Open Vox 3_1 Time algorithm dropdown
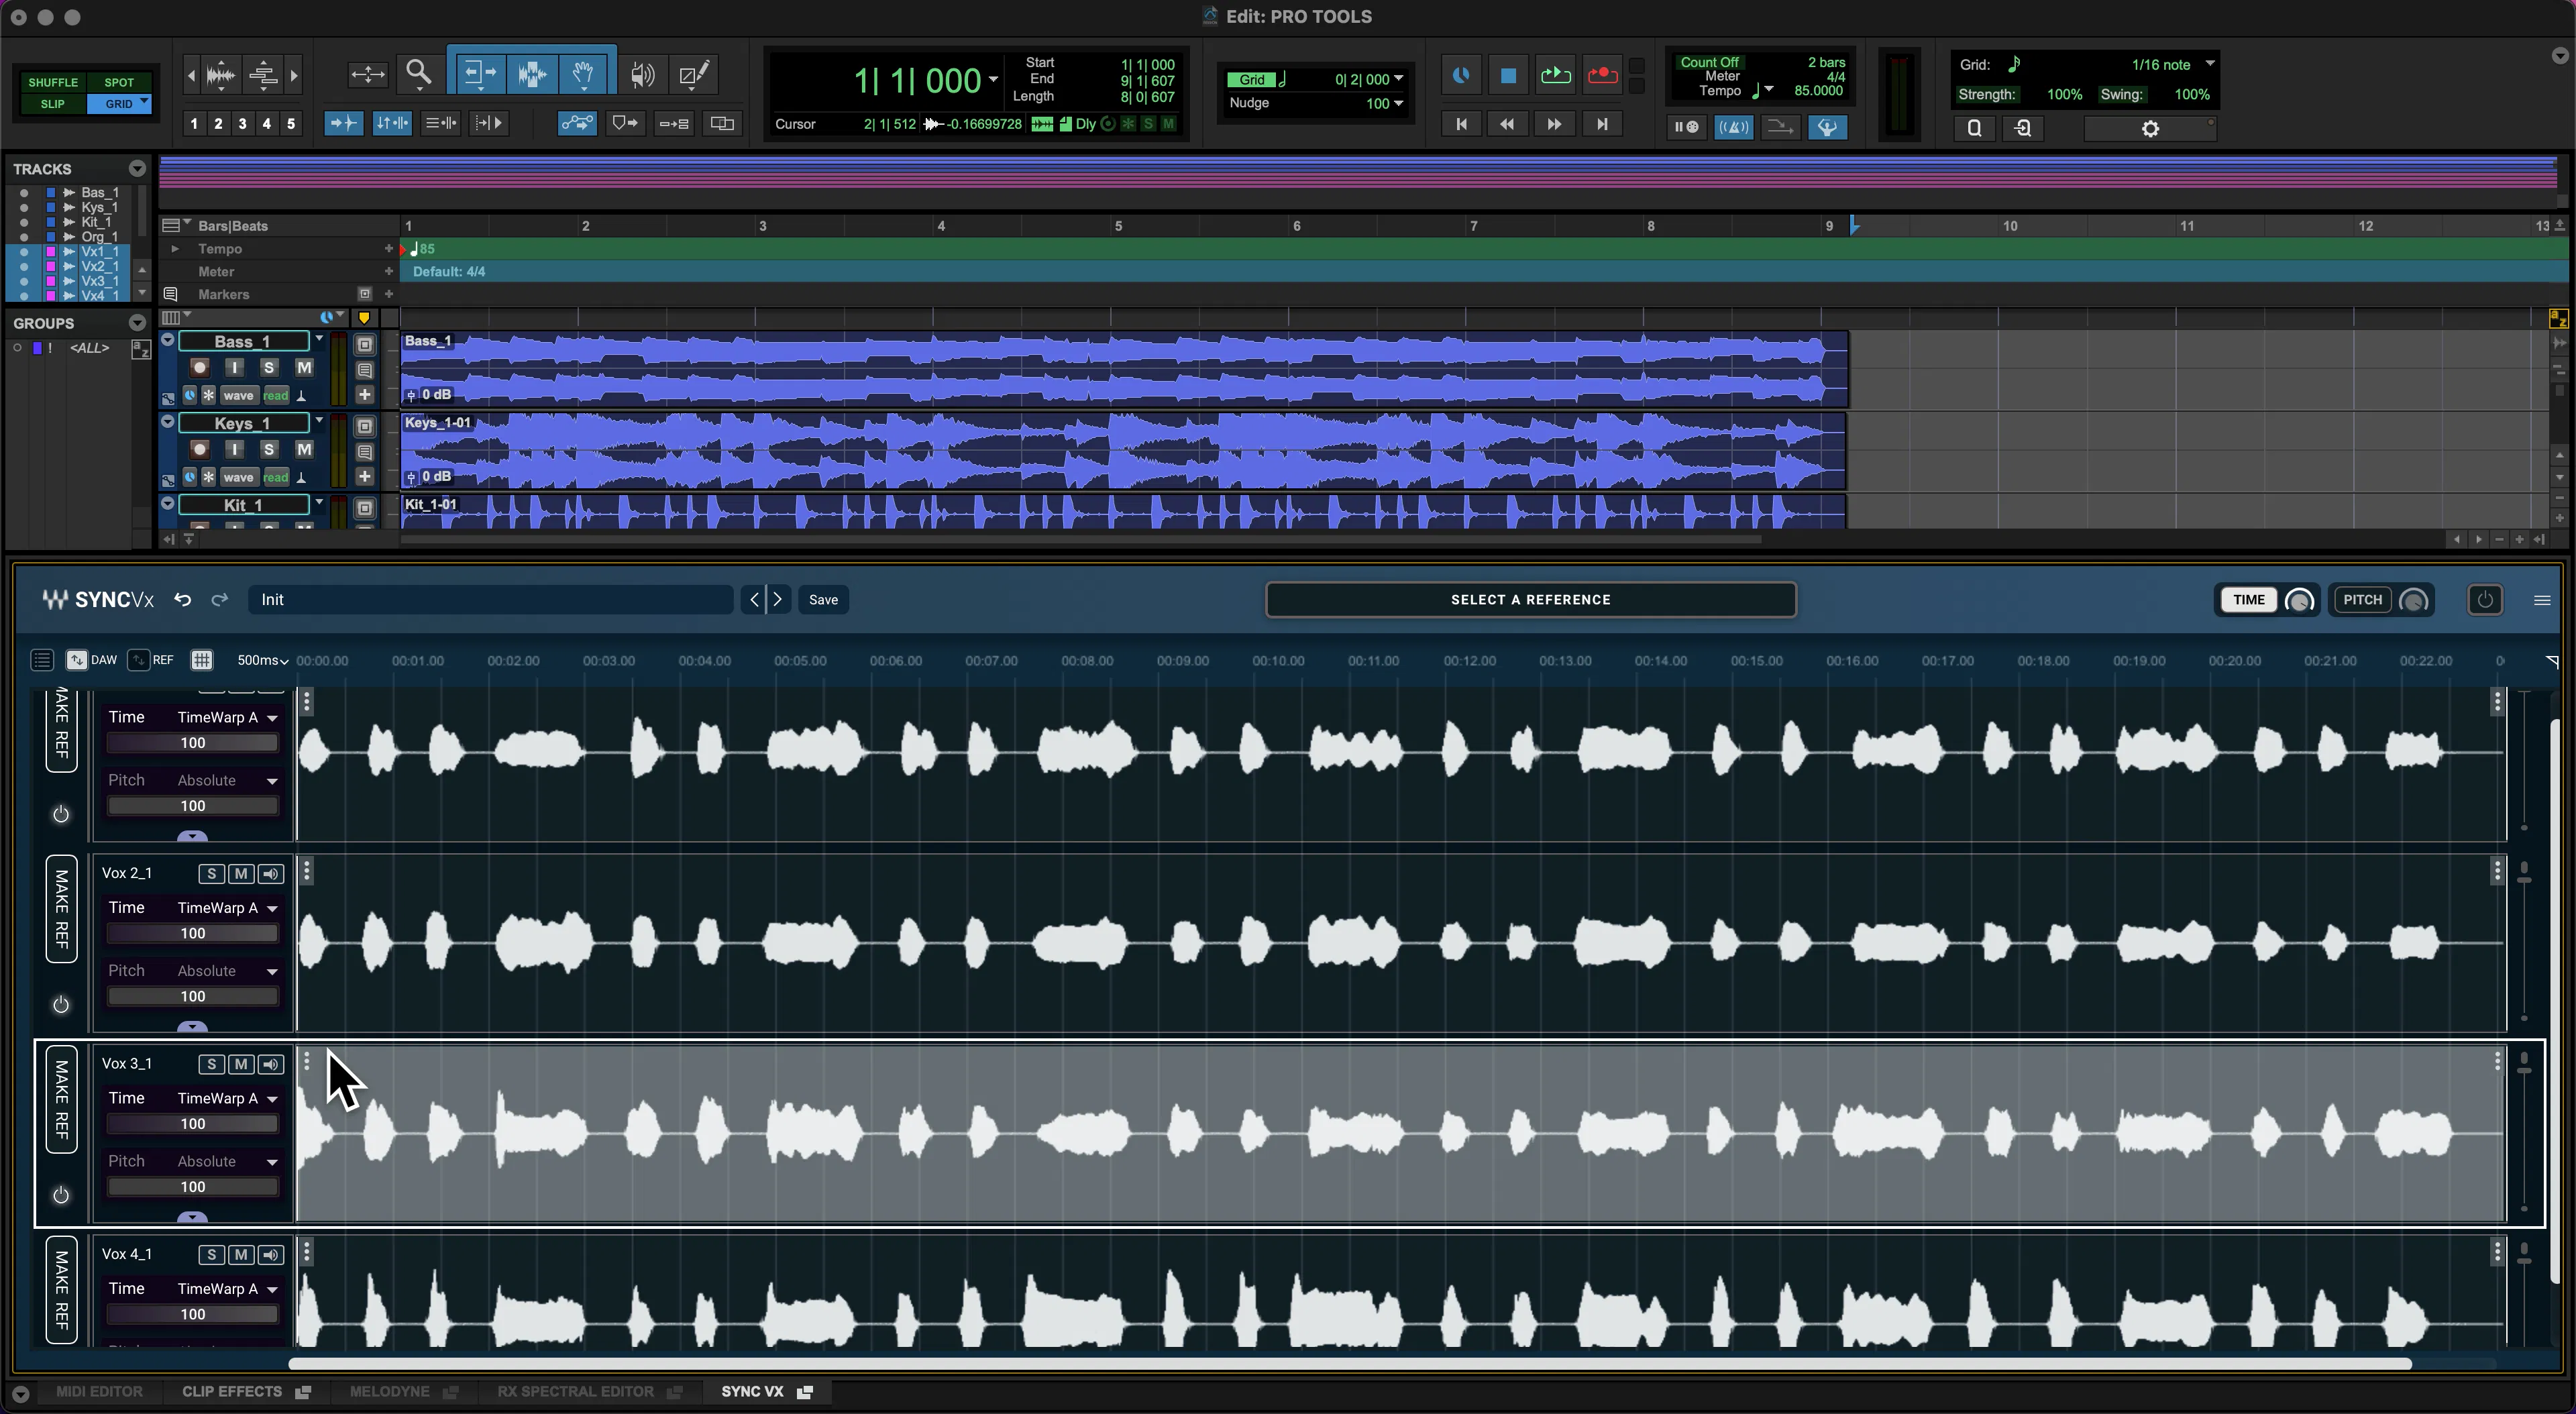This screenshot has width=2576, height=1414. 227,1098
